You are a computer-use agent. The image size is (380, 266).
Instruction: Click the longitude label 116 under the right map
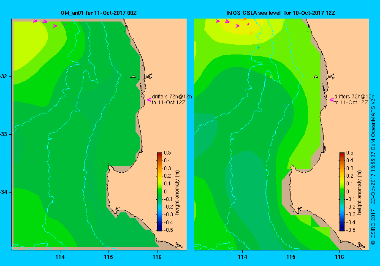[x=339, y=257]
